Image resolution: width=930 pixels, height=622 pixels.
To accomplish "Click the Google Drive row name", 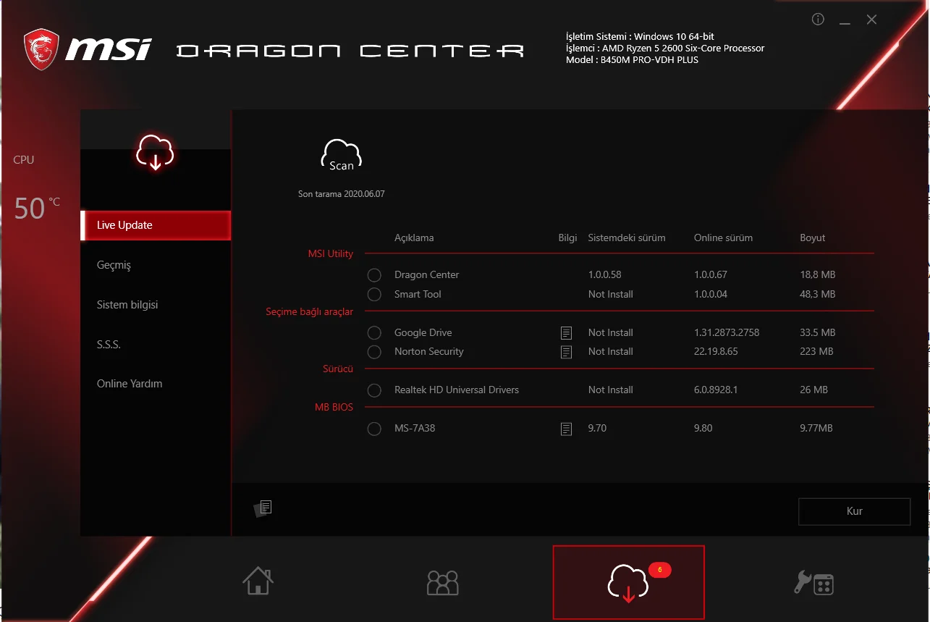I will coord(423,333).
